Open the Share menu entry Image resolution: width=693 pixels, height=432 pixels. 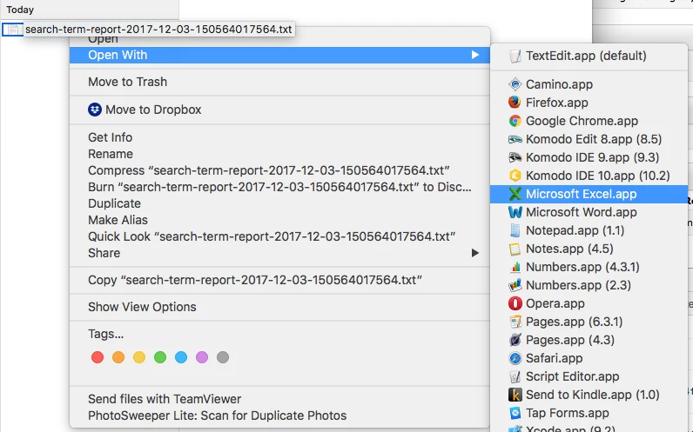[x=279, y=253]
